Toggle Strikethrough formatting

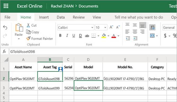coord(87,36)
